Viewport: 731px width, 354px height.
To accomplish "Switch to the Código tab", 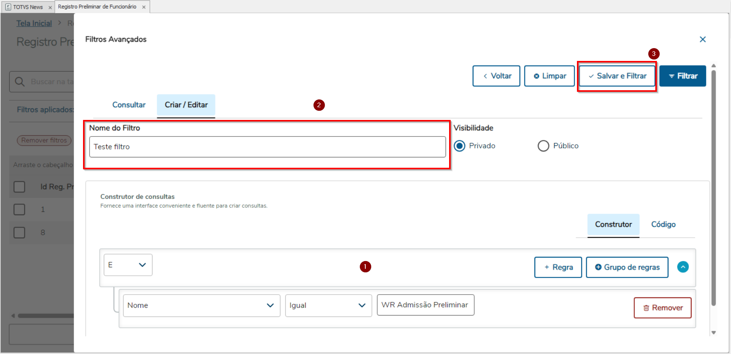I will pyautogui.click(x=663, y=224).
